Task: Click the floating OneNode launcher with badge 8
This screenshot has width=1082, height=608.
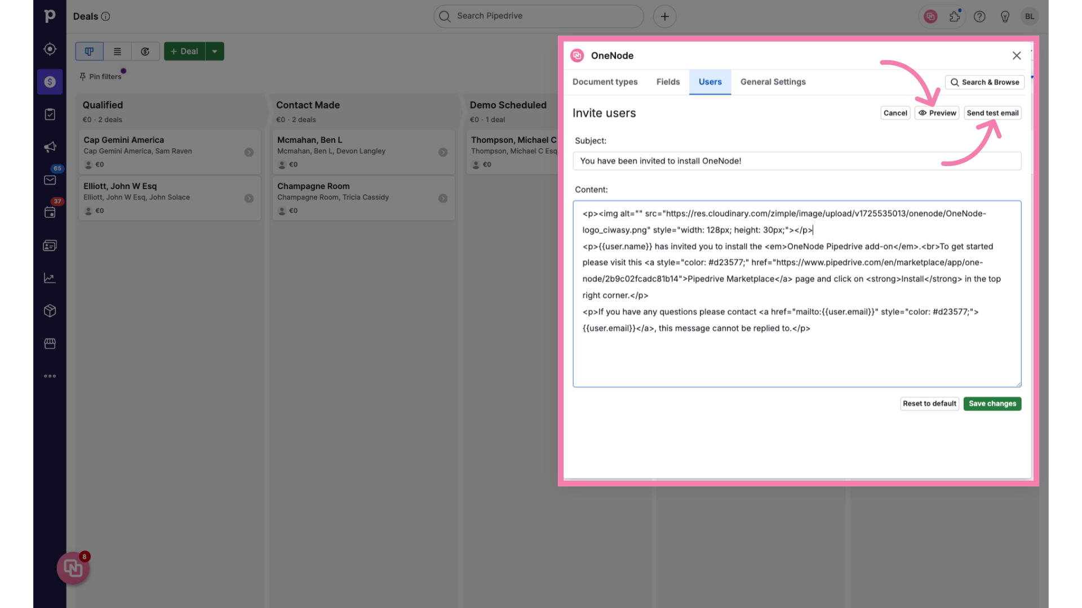Action: pos(73,568)
